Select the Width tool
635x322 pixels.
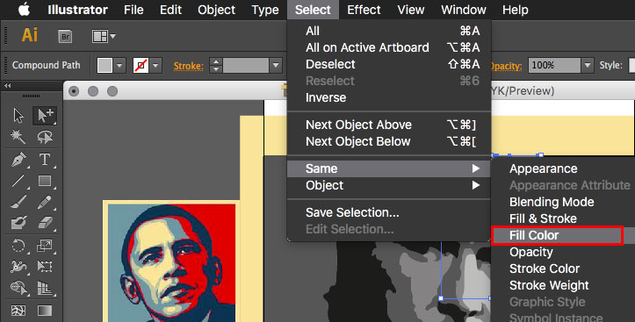click(x=18, y=266)
